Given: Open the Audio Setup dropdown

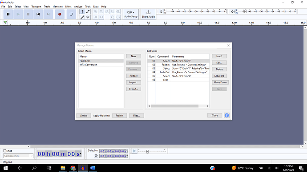Looking at the screenshot, I should click(x=131, y=14).
